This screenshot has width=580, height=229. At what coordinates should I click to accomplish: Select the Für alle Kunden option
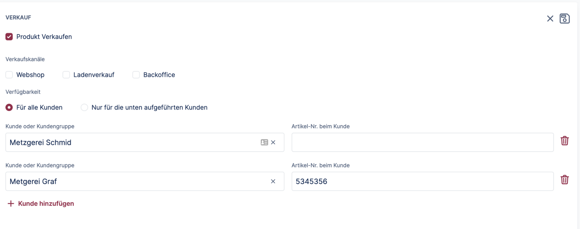click(9, 107)
